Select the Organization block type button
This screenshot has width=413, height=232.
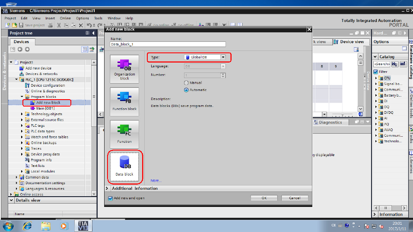click(x=124, y=69)
